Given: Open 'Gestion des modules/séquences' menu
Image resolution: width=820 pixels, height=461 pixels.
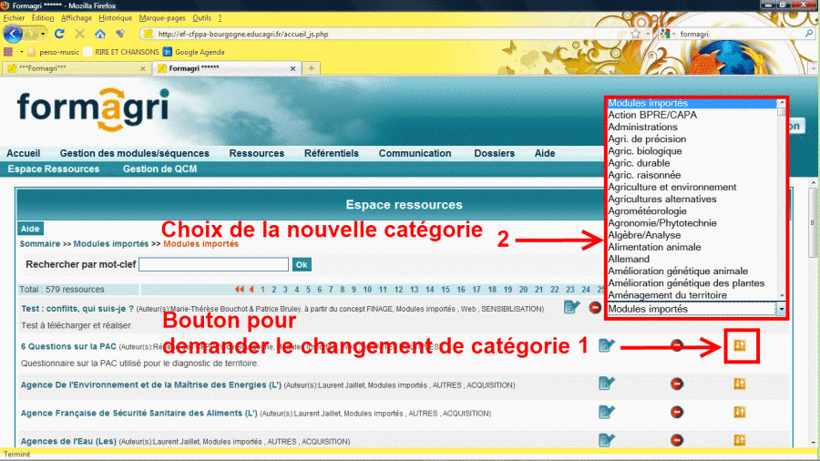Looking at the screenshot, I should [x=135, y=153].
